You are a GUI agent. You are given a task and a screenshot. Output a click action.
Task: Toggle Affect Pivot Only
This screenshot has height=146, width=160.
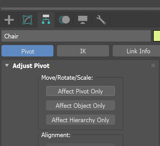coord(80,91)
